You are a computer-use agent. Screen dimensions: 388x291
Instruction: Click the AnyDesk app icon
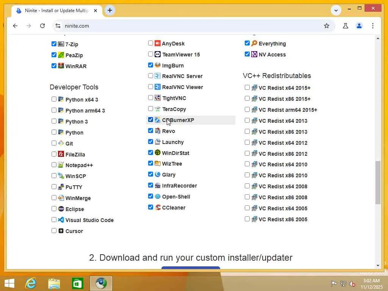pos(158,43)
